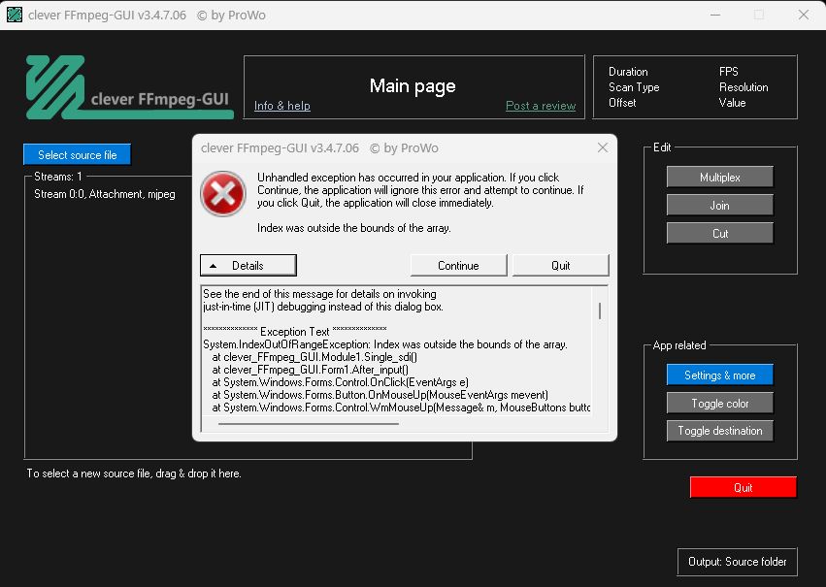Close the main clever FFmpeg-GUI window
826x587 pixels.
tap(804, 15)
